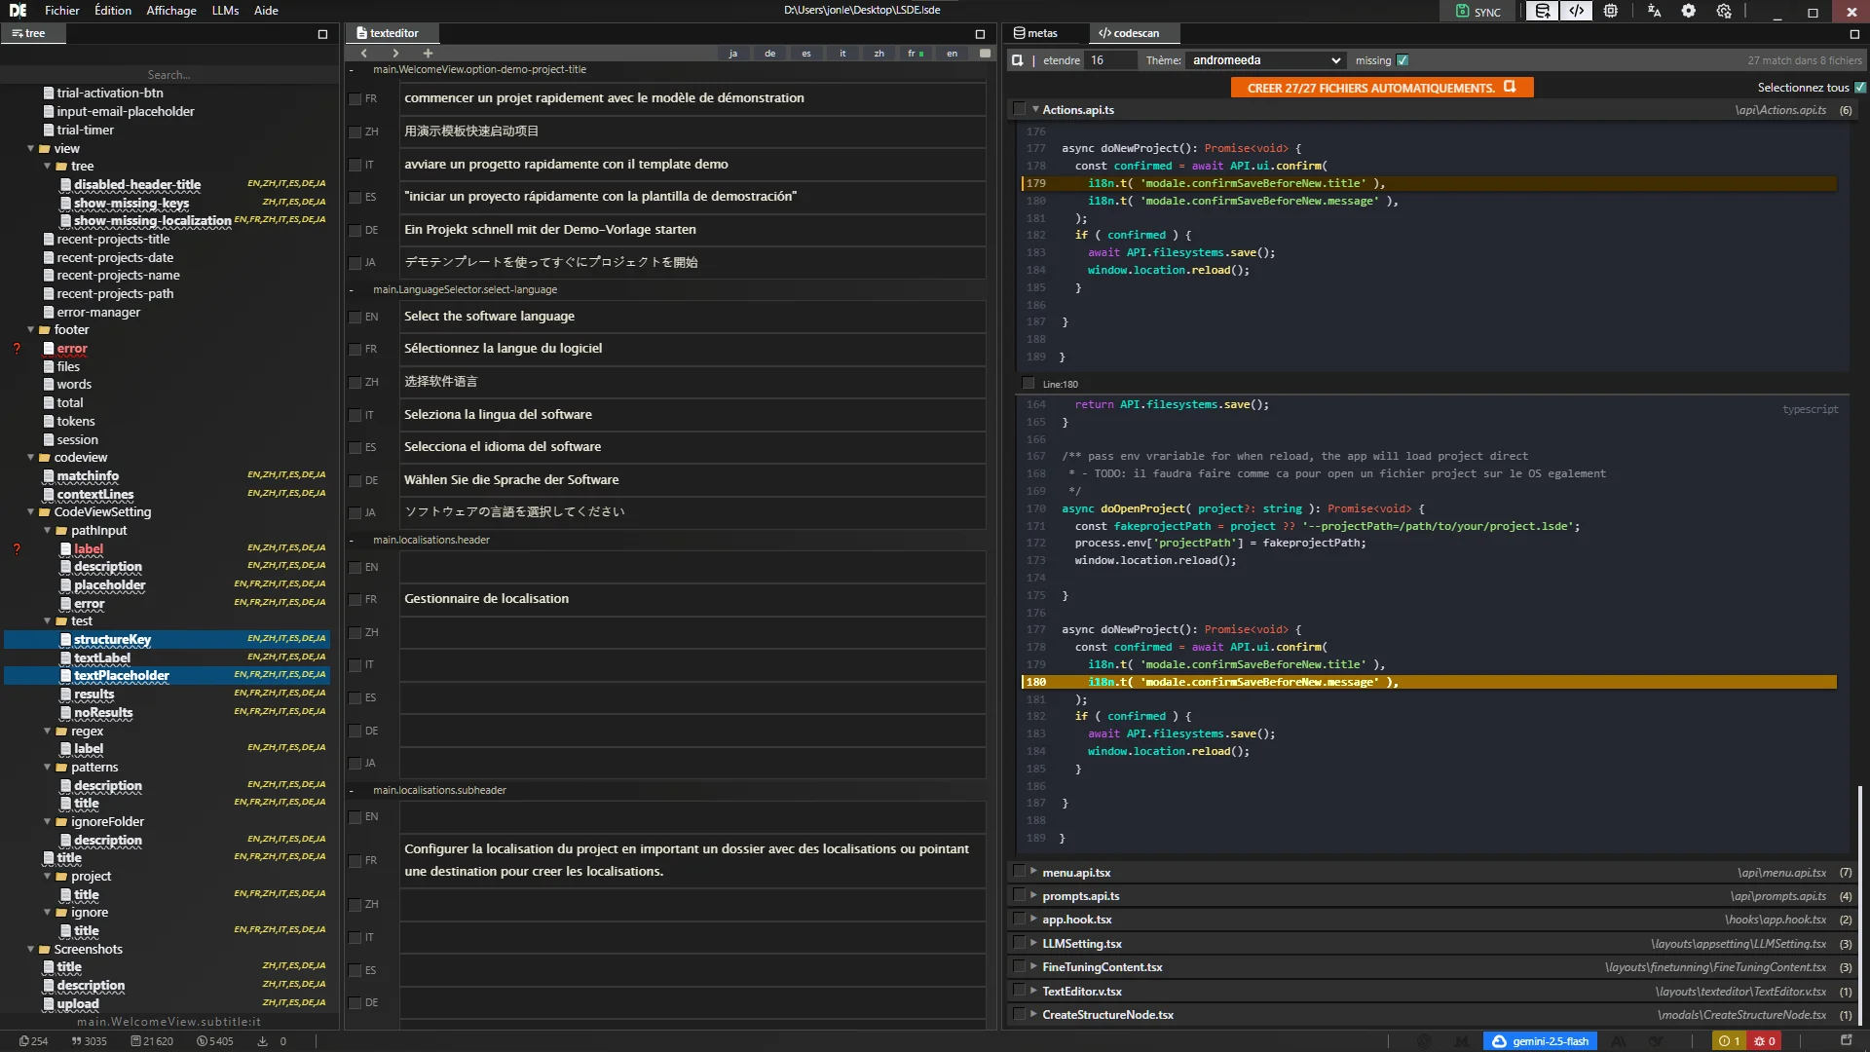
Task: Click the forward arrow in texteditor toolbar
Action: tap(395, 54)
